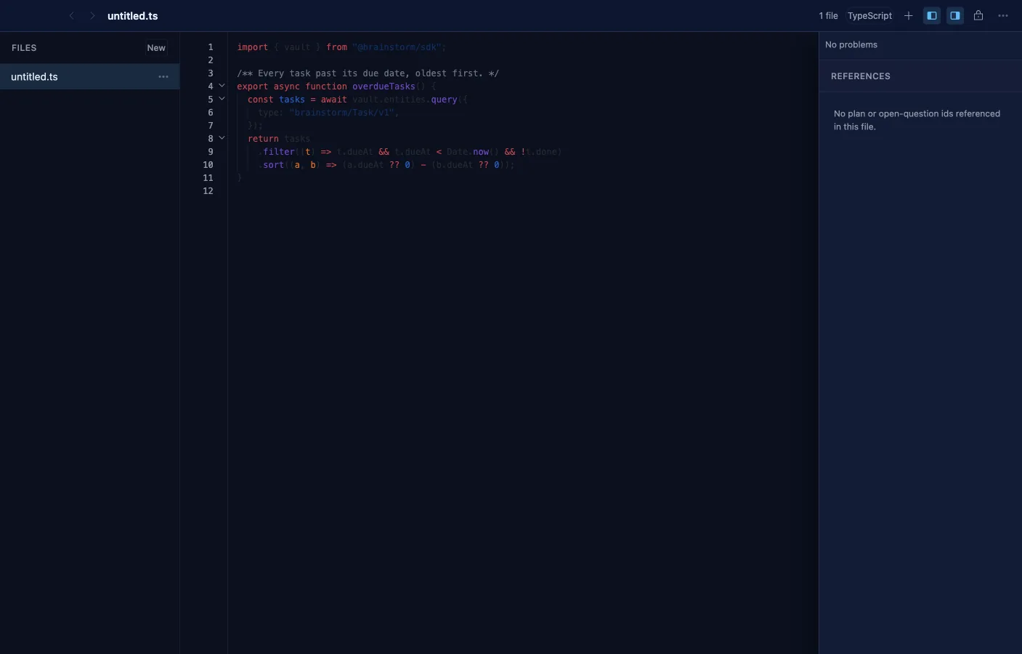
Task: Toggle the right references sidebar panel
Action: pyautogui.click(x=955, y=15)
